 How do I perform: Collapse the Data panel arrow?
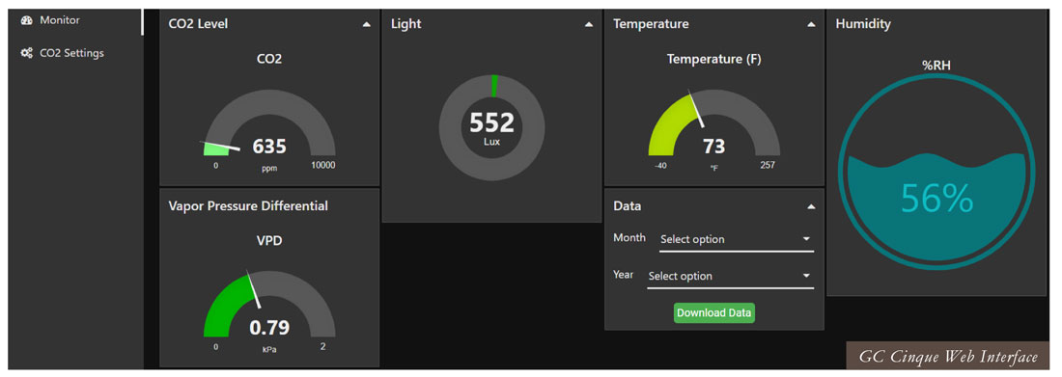[x=811, y=207]
